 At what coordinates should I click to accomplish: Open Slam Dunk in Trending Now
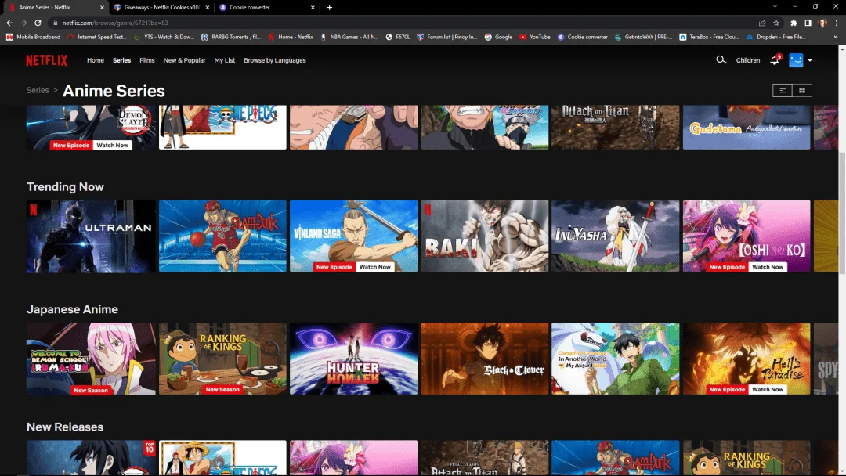[222, 236]
